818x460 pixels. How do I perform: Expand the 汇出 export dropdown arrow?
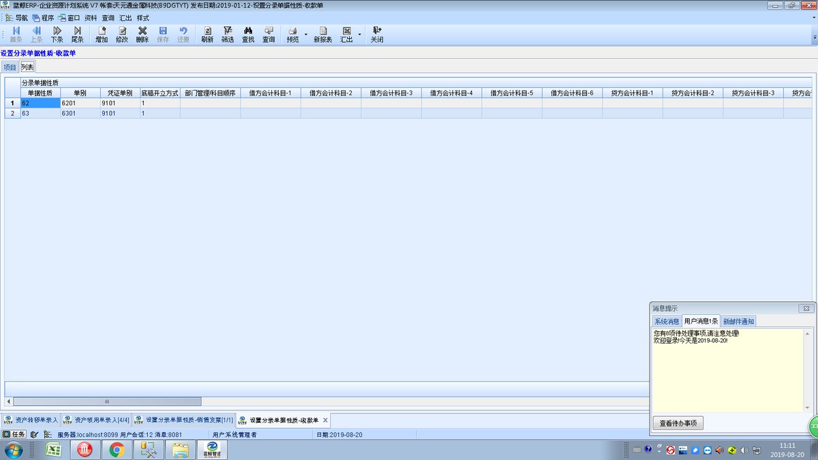[x=360, y=35]
